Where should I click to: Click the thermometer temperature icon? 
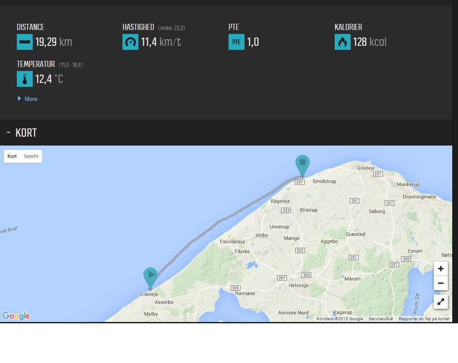pyautogui.click(x=25, y=79)
